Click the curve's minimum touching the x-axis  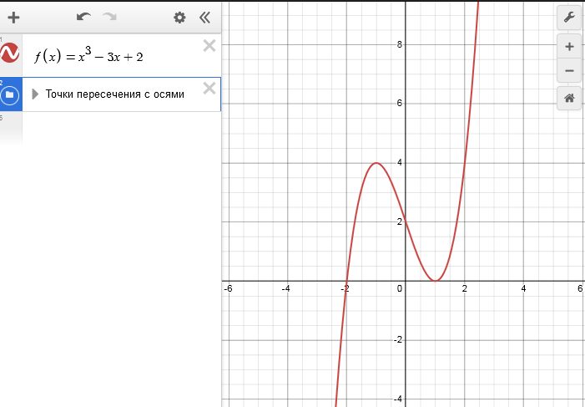coord(435,281)
